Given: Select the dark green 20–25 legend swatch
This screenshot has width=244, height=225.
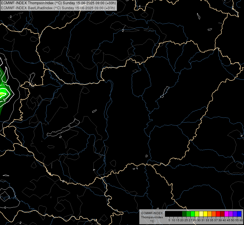Looking at the screenshot, I should click(x=184, y=214).
